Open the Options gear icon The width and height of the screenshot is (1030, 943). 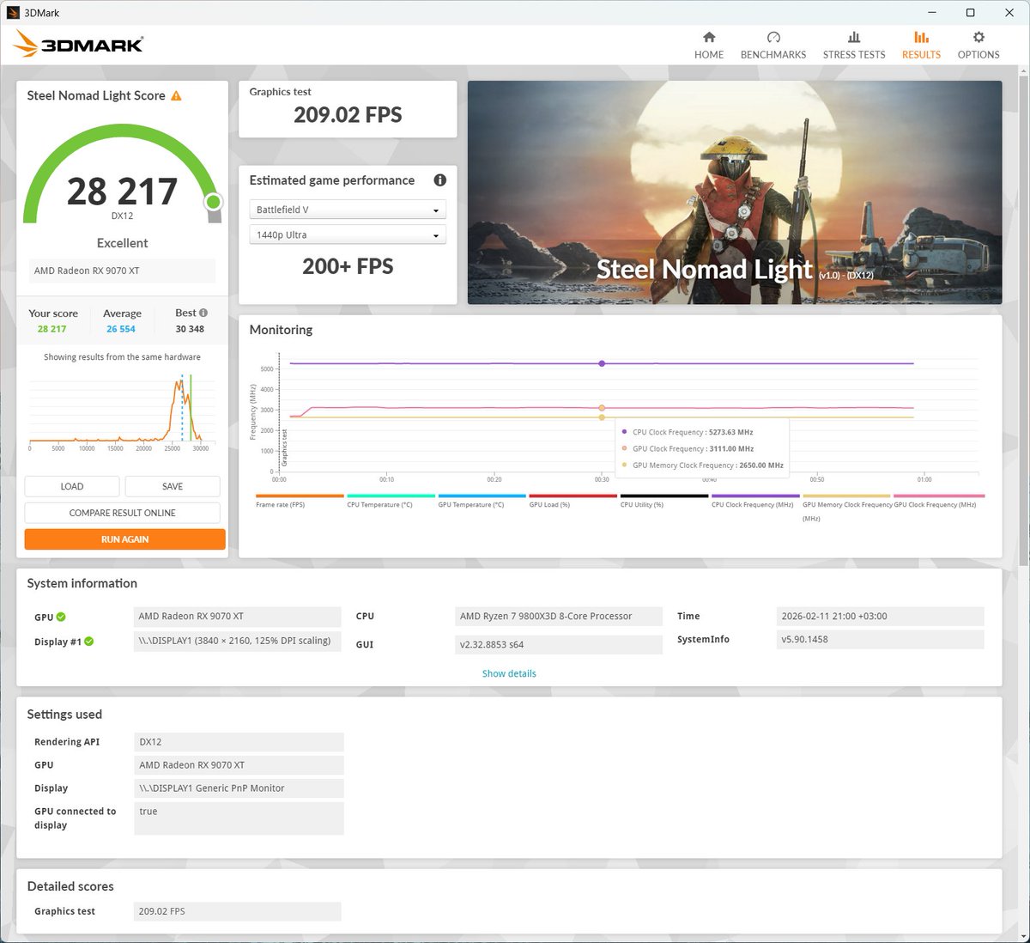pos(978,37)
